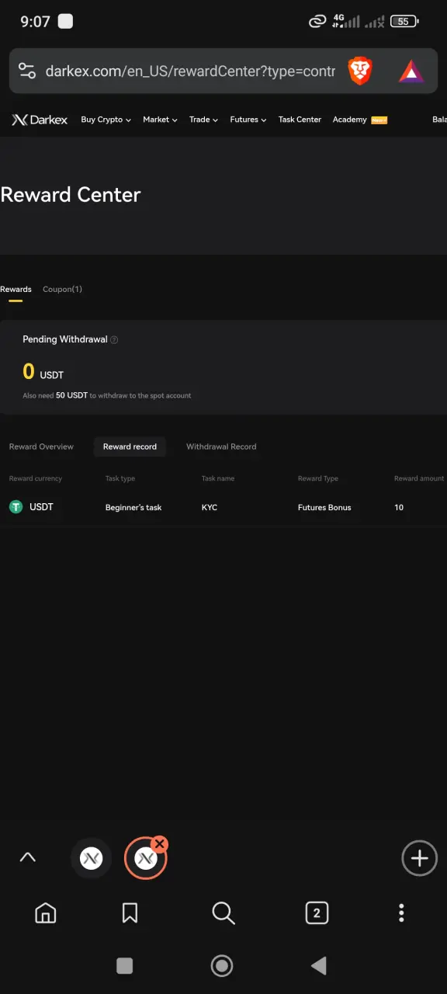Add a new browser tab
The width and height of the screenshot is (447, 994).
click(419, 858)
